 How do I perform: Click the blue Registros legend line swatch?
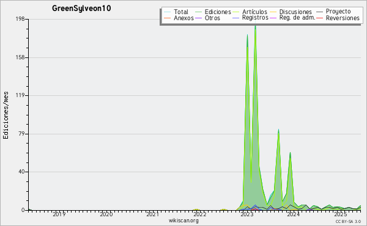236,18
